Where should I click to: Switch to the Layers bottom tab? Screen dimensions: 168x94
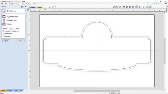(20, 90)
